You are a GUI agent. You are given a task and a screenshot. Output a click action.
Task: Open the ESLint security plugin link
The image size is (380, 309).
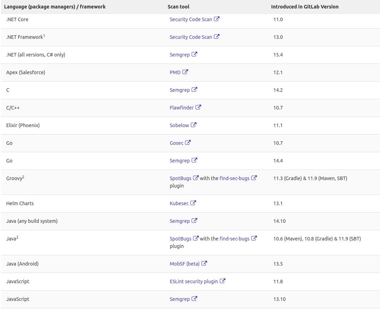pos(194,281)
